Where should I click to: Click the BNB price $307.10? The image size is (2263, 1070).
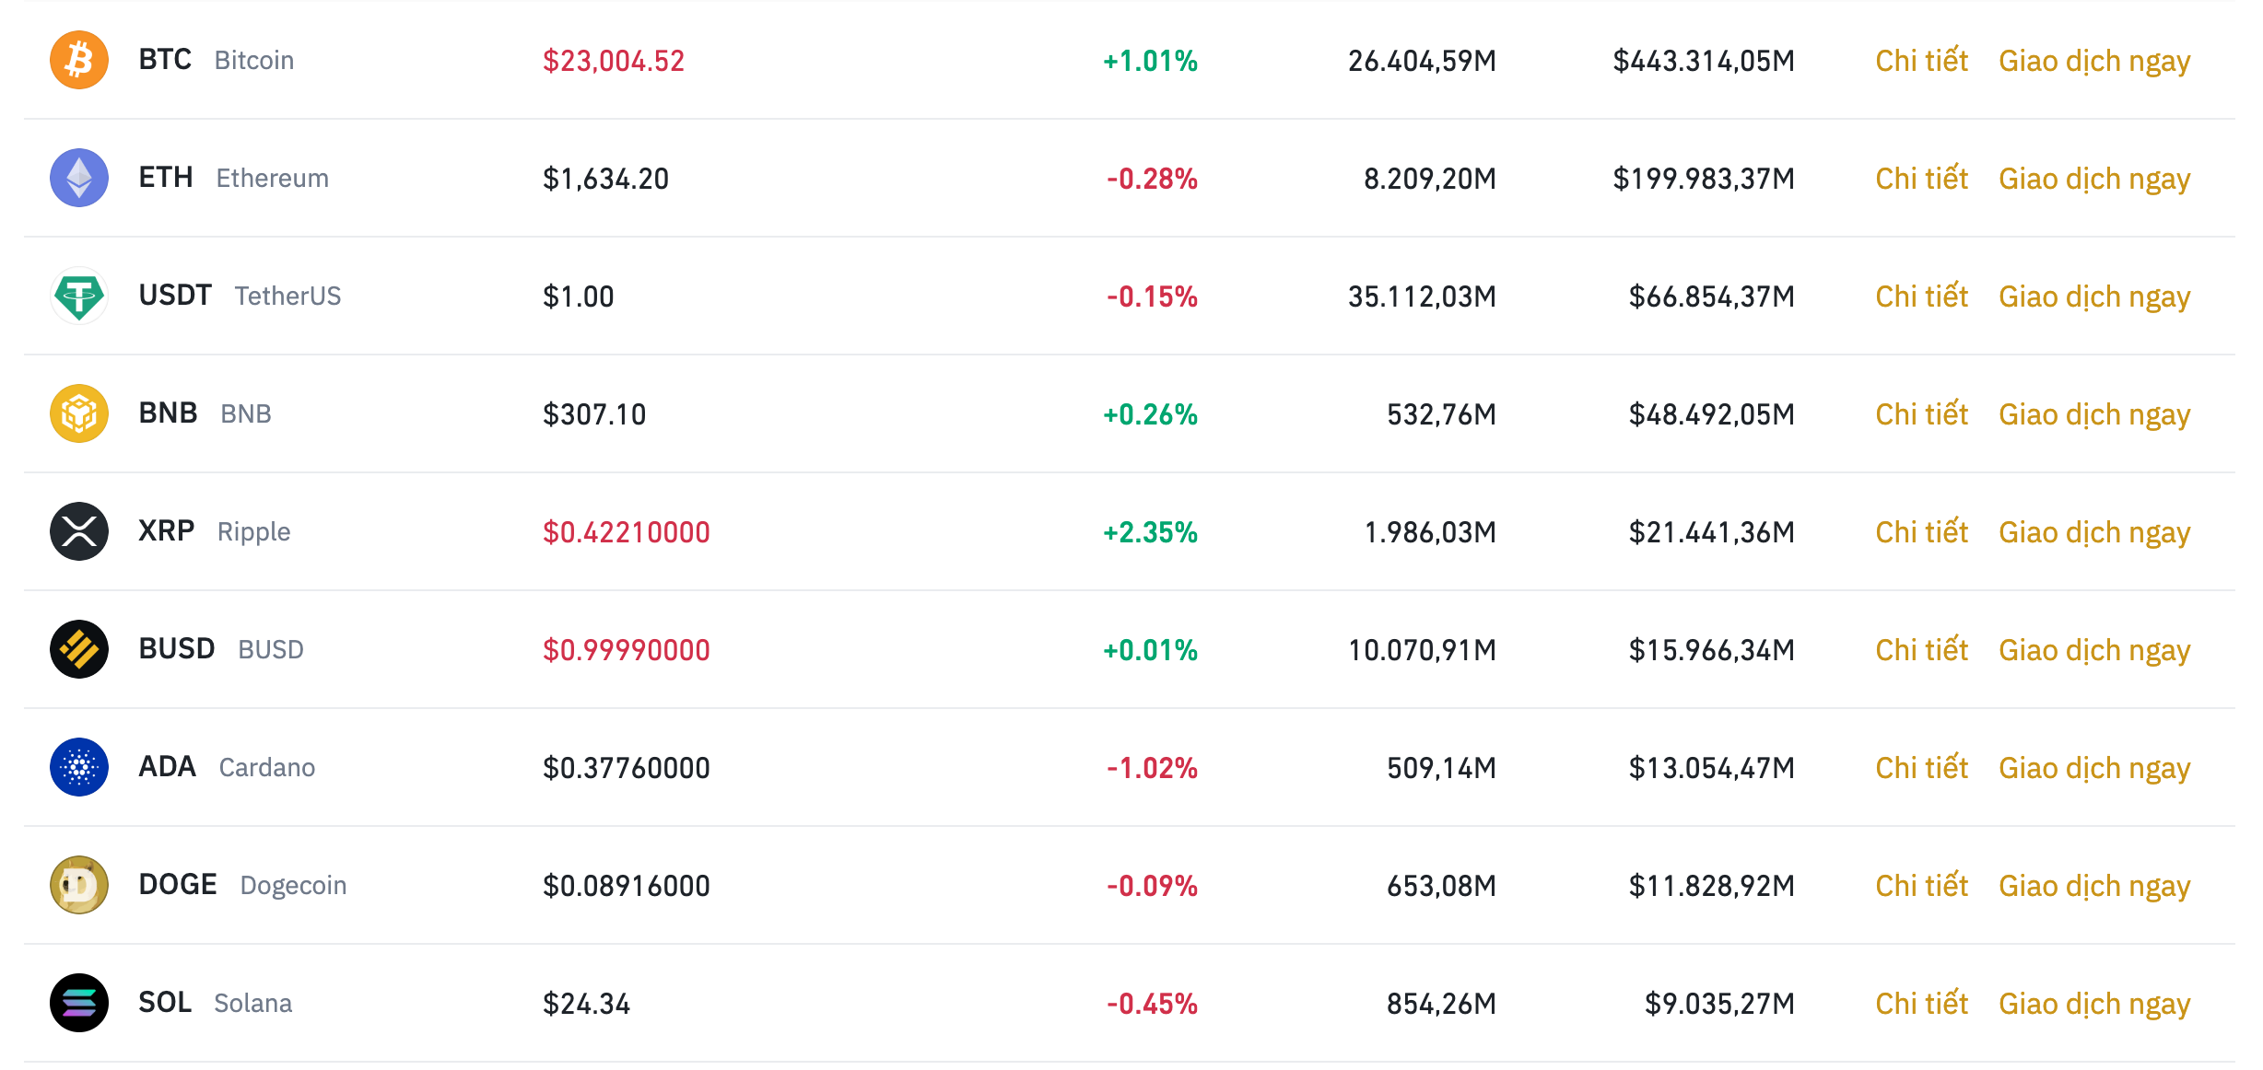pyautogui.click(x=594, y=414)
